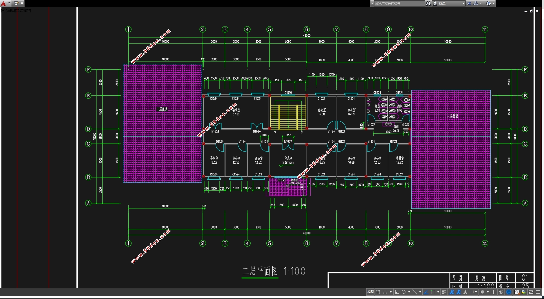This screenshot has height=299, width=544.
Task: Click 资料室 12.22 label at lower left
Action: point(214,160)
